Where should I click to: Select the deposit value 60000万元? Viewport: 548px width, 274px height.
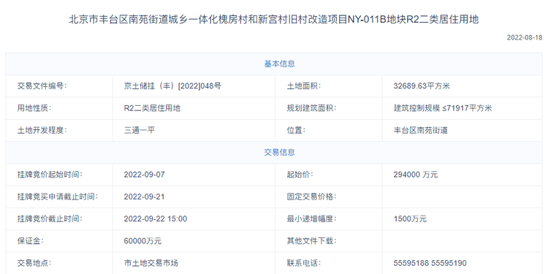[x=142, y=241]
